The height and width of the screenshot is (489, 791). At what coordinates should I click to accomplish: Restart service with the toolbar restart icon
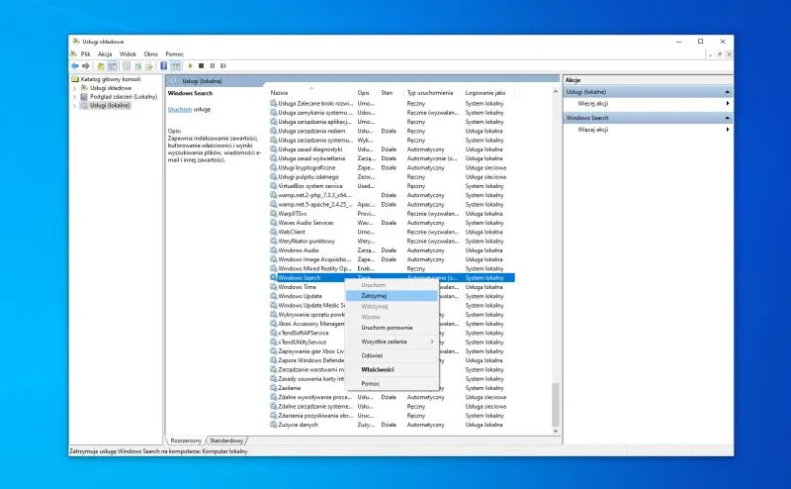223,66
